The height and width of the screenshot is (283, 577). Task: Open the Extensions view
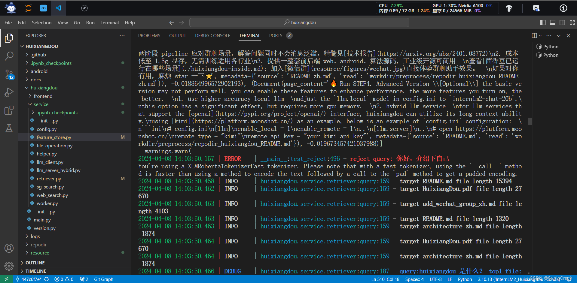9,110
